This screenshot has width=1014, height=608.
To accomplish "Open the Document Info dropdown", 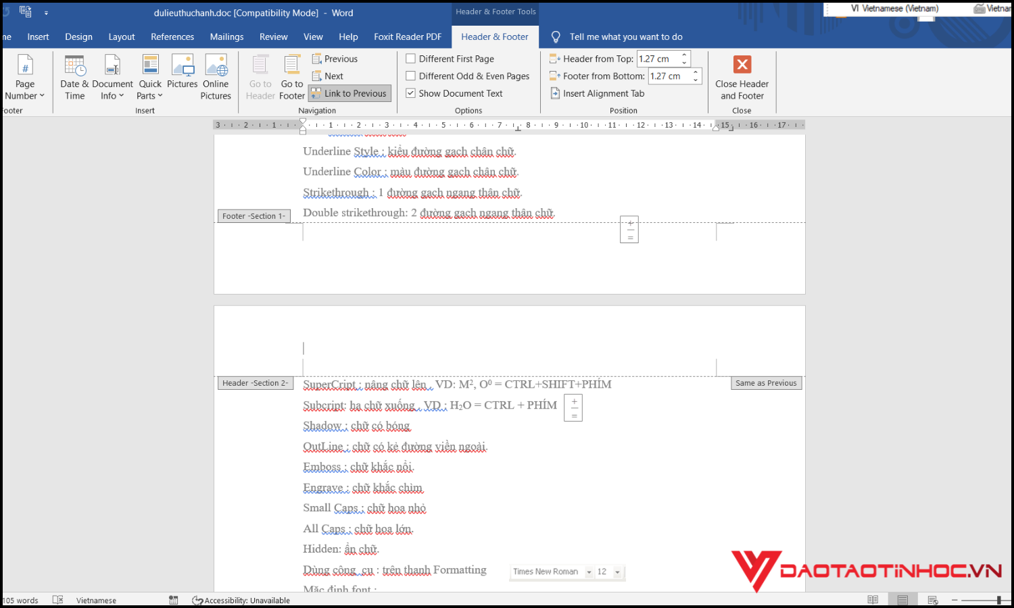I will tap(112, 77).
